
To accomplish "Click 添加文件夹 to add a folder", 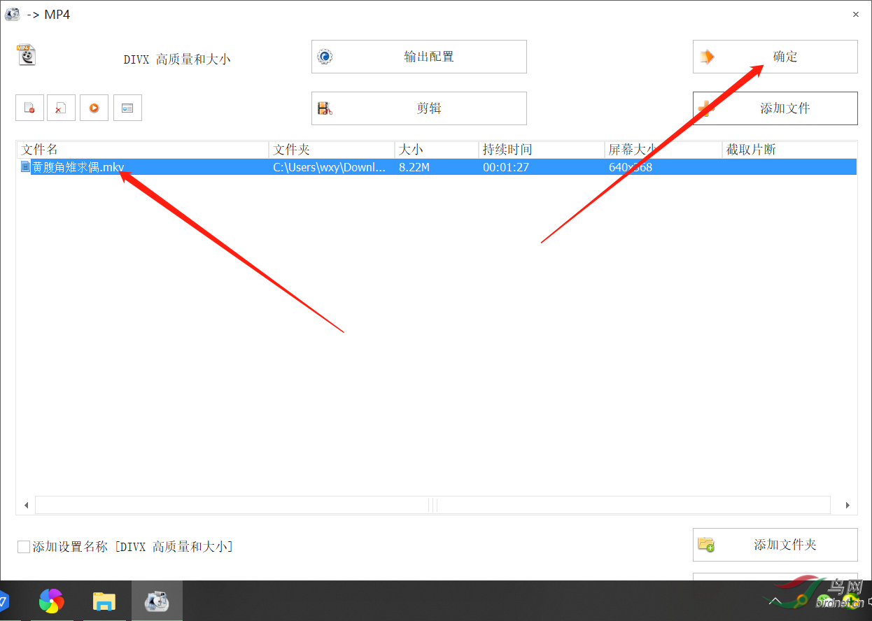I will [775, 545].
